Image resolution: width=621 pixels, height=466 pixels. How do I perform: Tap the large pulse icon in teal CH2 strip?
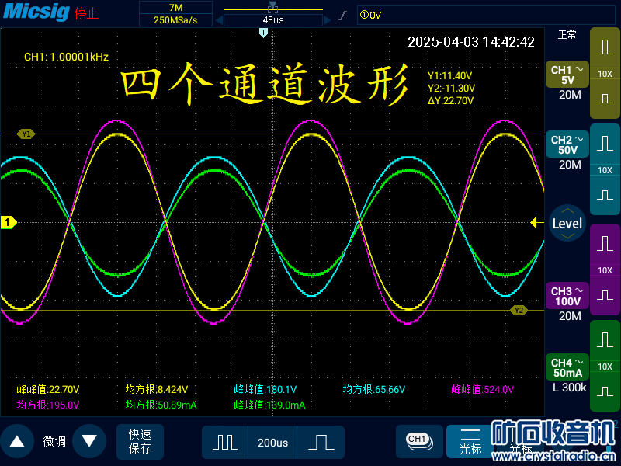605,144
